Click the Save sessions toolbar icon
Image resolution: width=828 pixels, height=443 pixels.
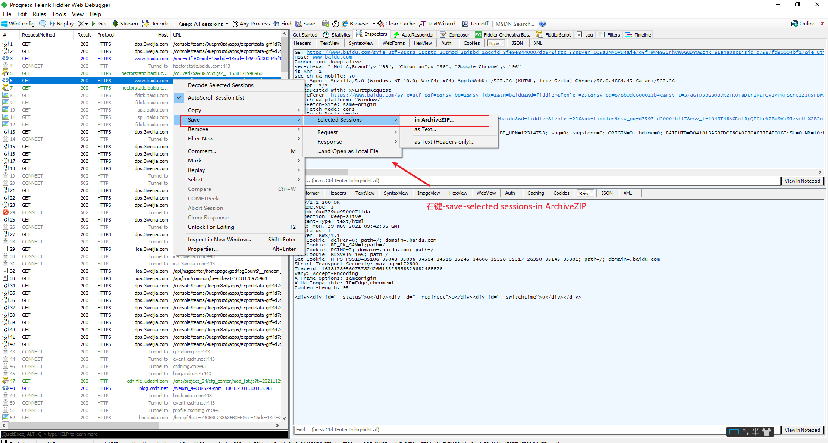click(x=298, y=24)
